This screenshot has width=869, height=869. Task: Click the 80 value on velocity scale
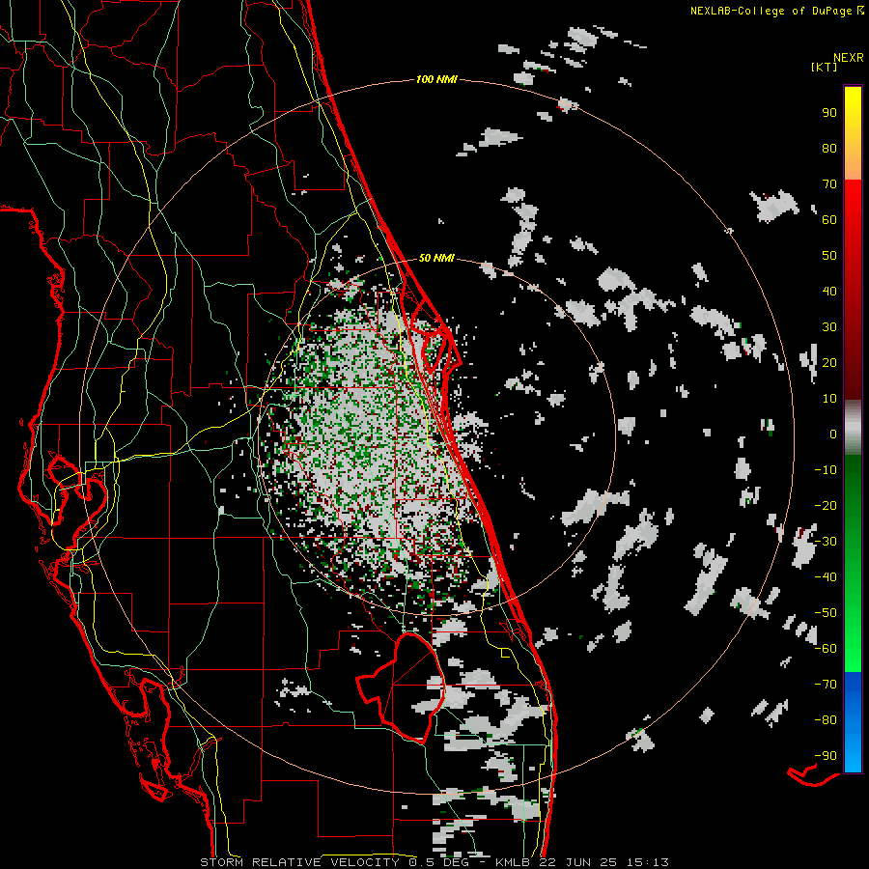[829, 148]
